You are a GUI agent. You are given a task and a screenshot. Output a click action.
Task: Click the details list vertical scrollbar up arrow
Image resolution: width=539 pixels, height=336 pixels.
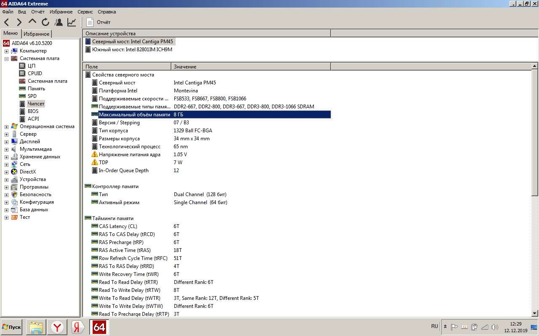[x=535, y=66]
